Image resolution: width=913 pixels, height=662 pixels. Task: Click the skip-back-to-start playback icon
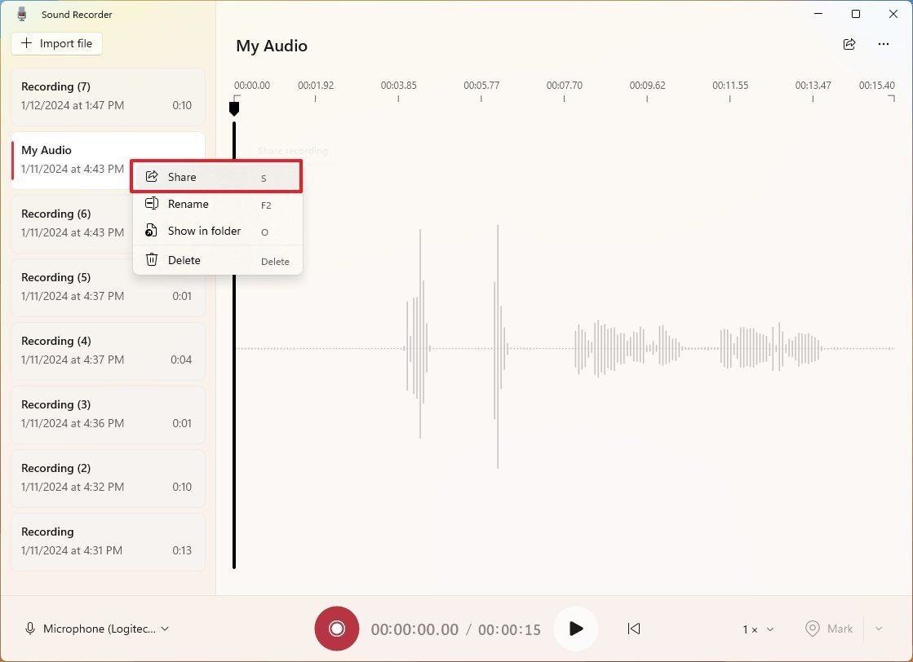pos(634,629)
